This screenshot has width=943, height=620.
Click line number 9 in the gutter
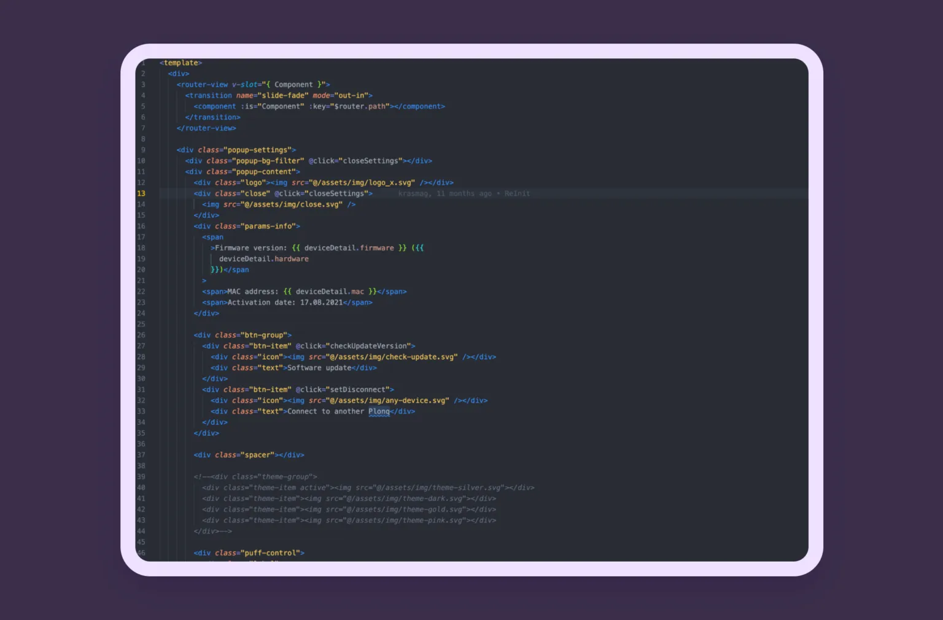(143, 150)
